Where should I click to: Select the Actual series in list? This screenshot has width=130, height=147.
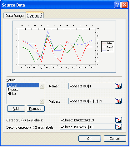click(23, 86)
